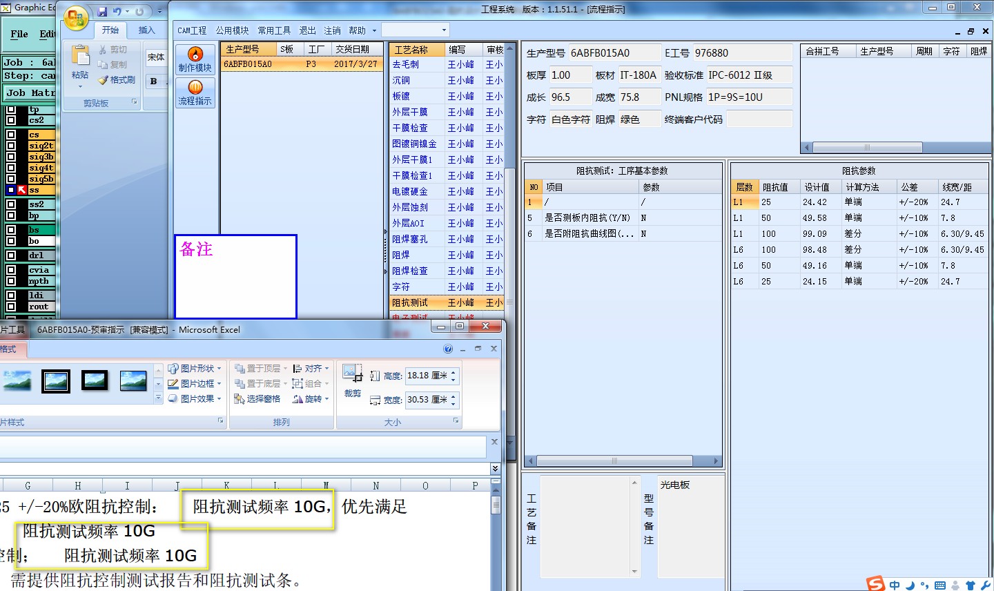Open the 旋转 rotate dropdown

point(311,399)
